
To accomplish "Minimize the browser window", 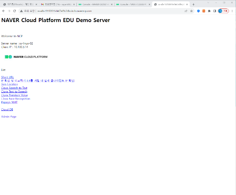I will (x=216, y=3).
